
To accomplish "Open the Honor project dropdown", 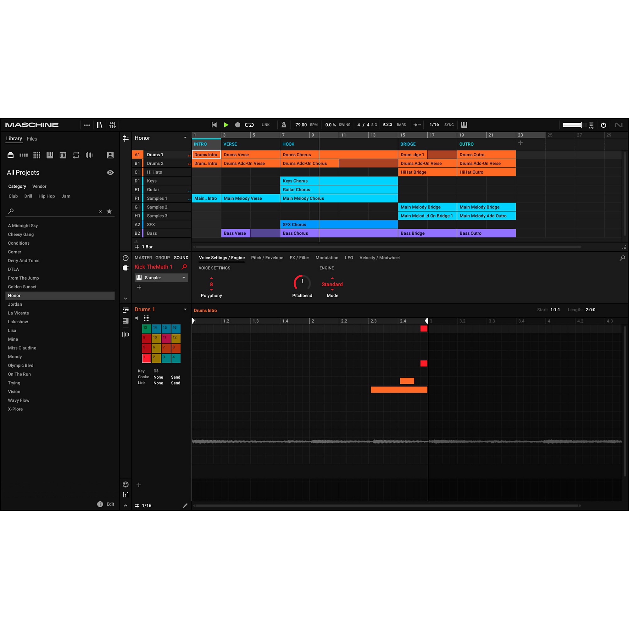I will pos(185,138).
